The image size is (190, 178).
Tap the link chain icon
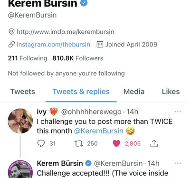pos(11,45)
